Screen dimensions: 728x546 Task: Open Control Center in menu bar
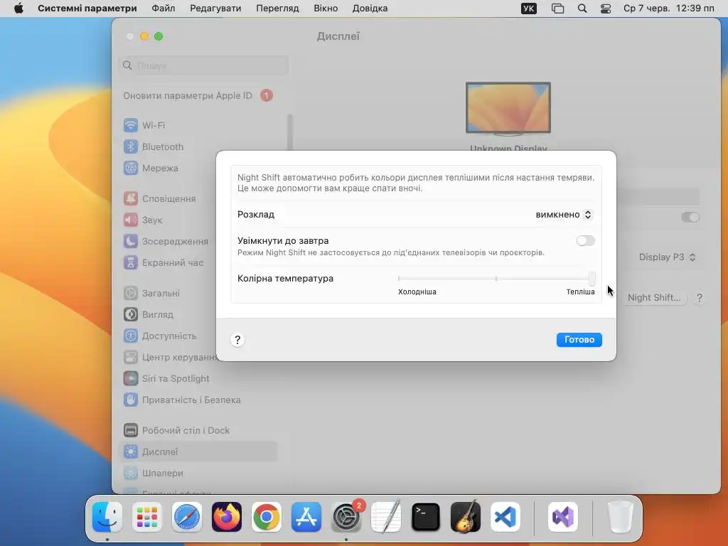point(606,9)
